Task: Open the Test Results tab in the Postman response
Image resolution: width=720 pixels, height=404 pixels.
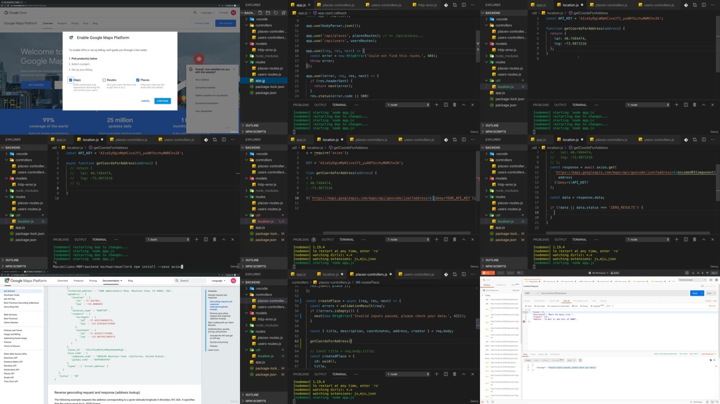Action: 555,354
